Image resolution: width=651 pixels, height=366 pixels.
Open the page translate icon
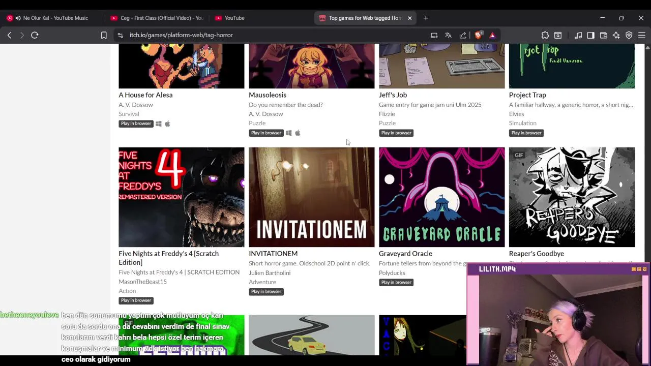[448, 35]
